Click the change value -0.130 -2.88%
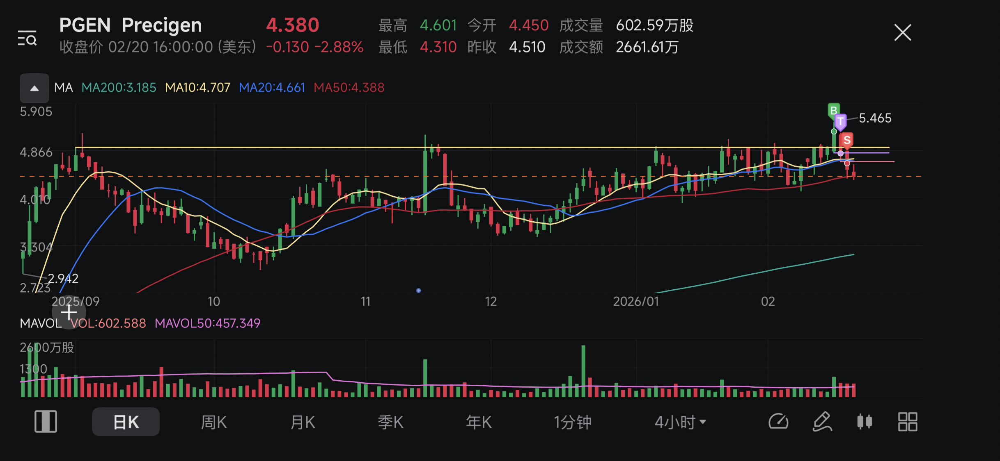The image size is (1000, 461). (x=315, y=47)
